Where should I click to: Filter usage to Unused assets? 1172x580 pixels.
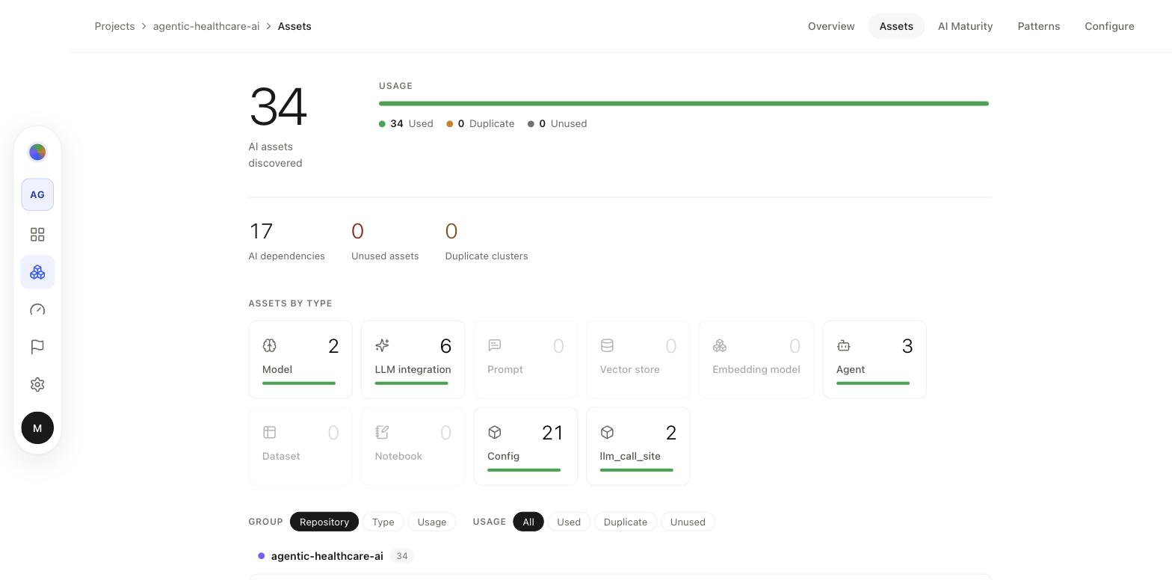click(x=688, y=522)
